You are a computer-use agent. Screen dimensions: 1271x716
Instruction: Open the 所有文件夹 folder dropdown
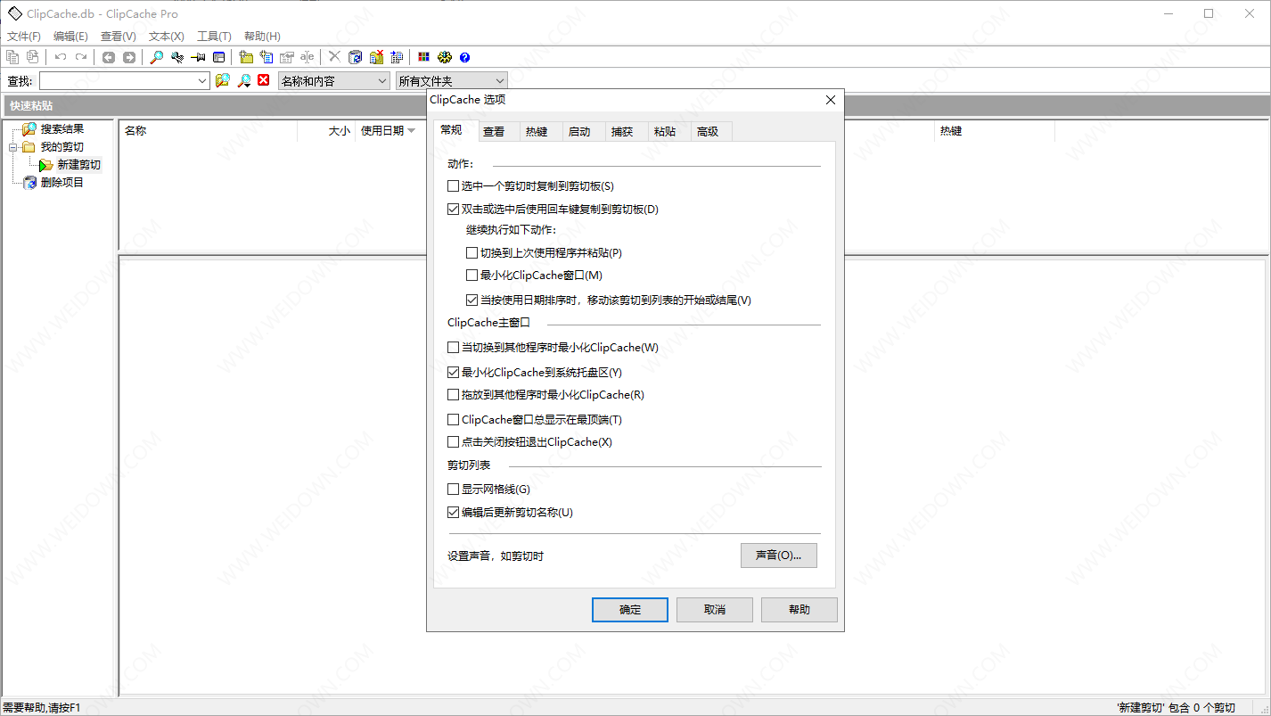451,81
